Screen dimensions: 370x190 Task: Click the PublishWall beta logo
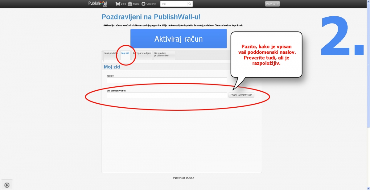pos(97,4)
